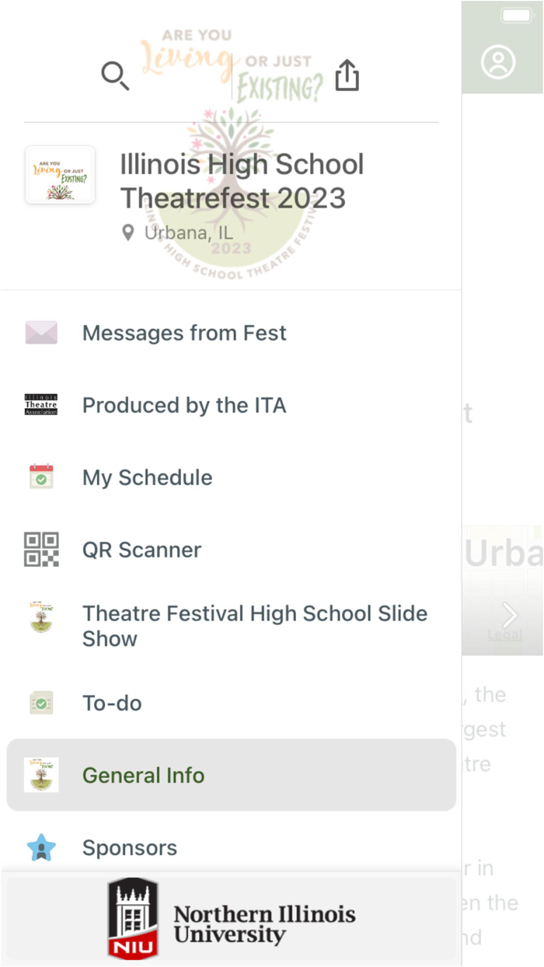
Task: Select the My Schedule calendar icon
Action: tap(40, 477)
